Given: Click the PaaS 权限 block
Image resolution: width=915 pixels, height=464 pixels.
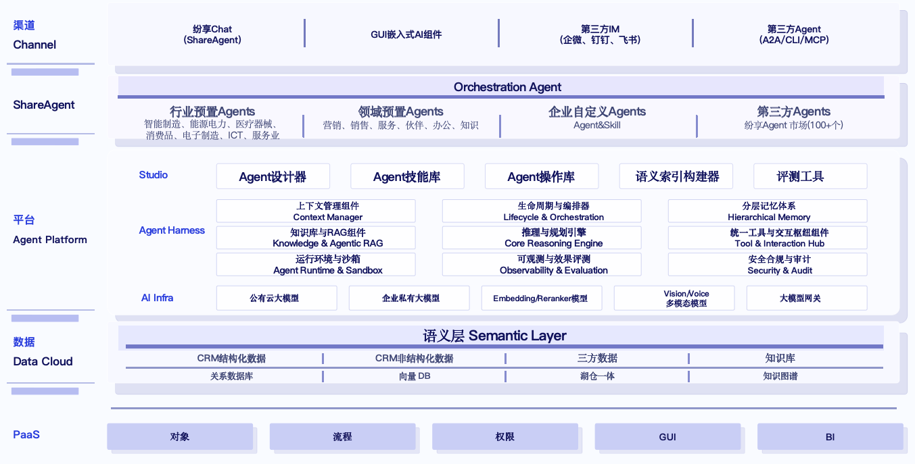Looking at the screenshot, I should pos(505,437).
